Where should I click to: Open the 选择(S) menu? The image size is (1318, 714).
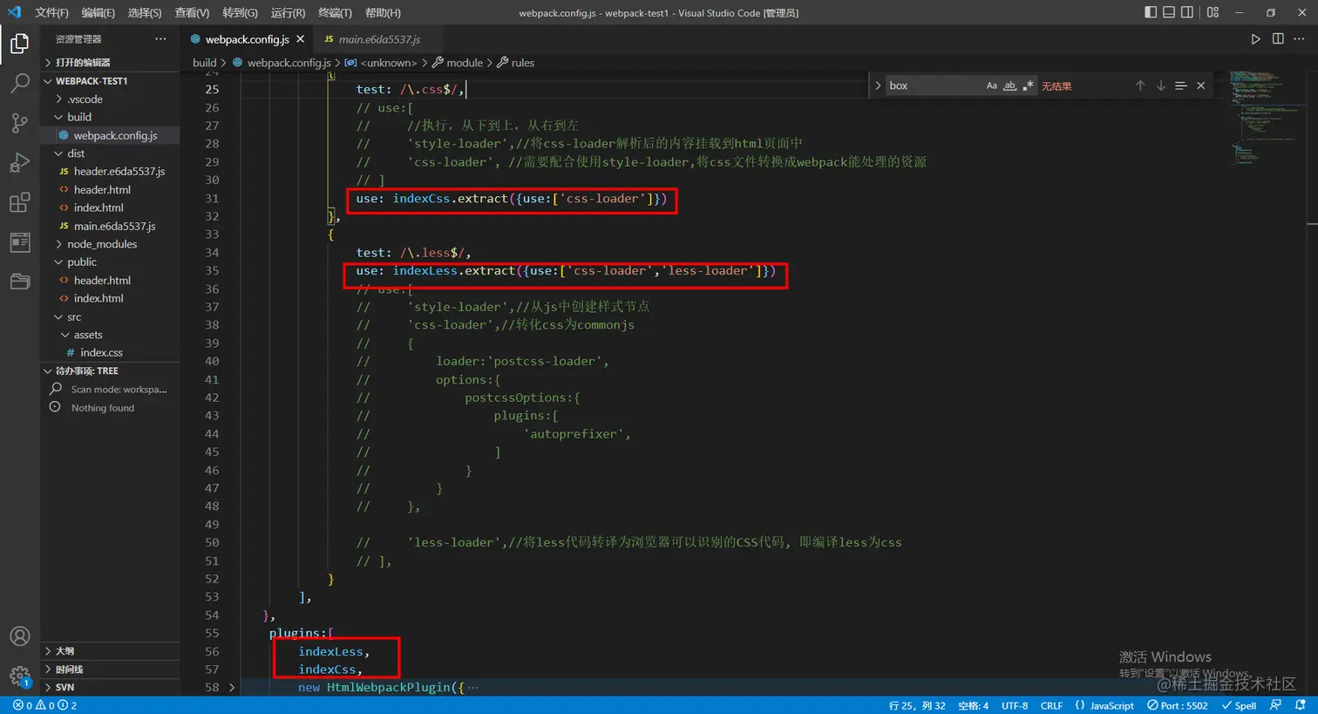point(145,12)
